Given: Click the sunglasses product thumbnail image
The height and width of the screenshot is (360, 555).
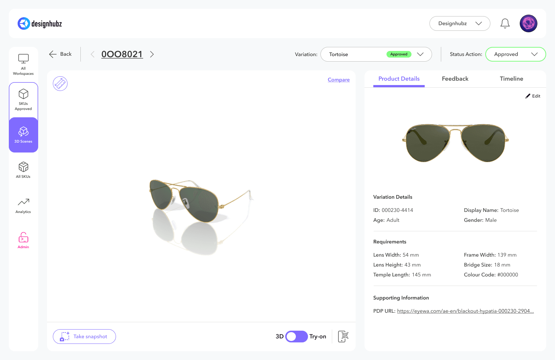Looking at the screenshot, I should [x=456, y=143].
